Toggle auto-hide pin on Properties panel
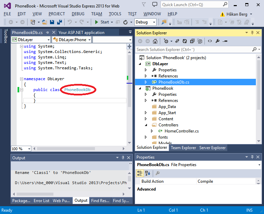This screenshot has width=264, height=214. point(252,157)
